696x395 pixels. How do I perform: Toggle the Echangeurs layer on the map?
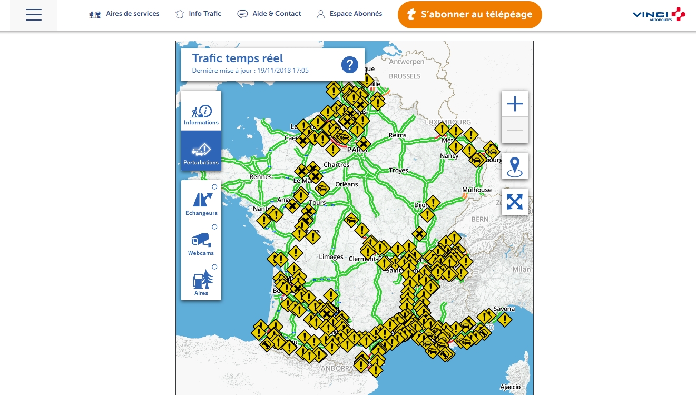click(201, 200)
